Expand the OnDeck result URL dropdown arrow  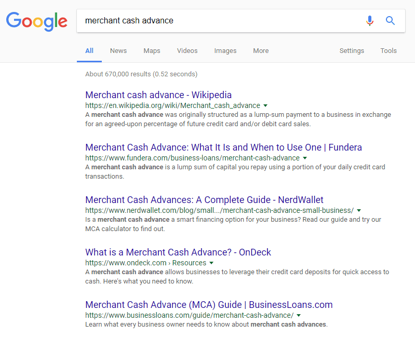(x=211, y=263)
